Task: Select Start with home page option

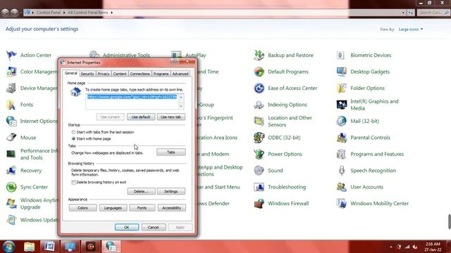Action: (73, 139)
